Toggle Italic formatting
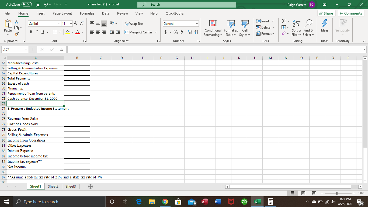 tap(37, 32)
